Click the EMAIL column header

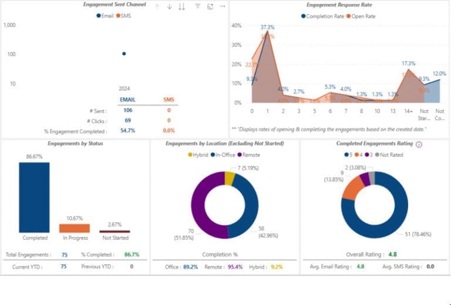click(x=127, y=100)
